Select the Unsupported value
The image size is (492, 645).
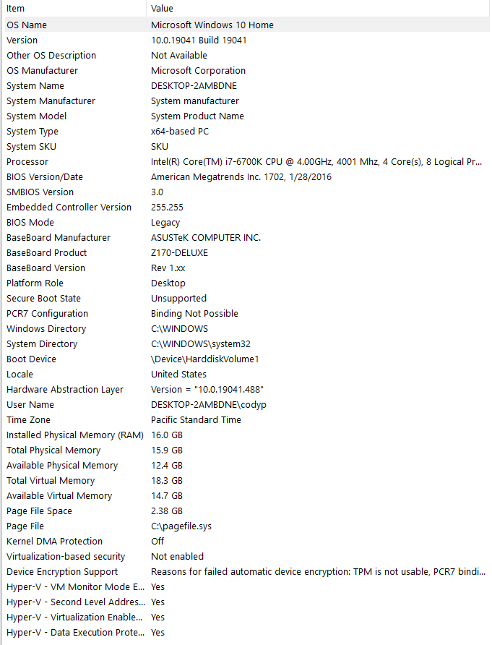tap(178, 299)
